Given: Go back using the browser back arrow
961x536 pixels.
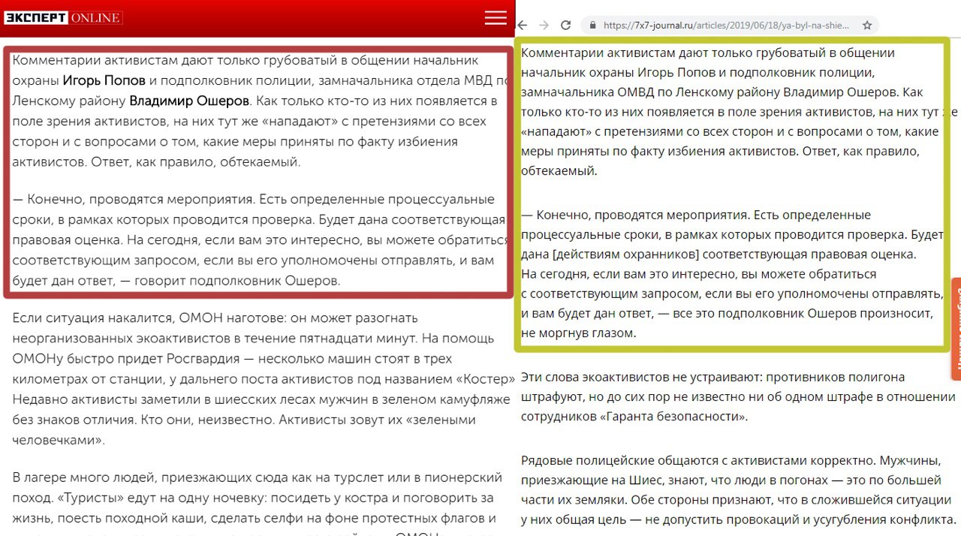Looking at the screenshot, I should point(523,25).
